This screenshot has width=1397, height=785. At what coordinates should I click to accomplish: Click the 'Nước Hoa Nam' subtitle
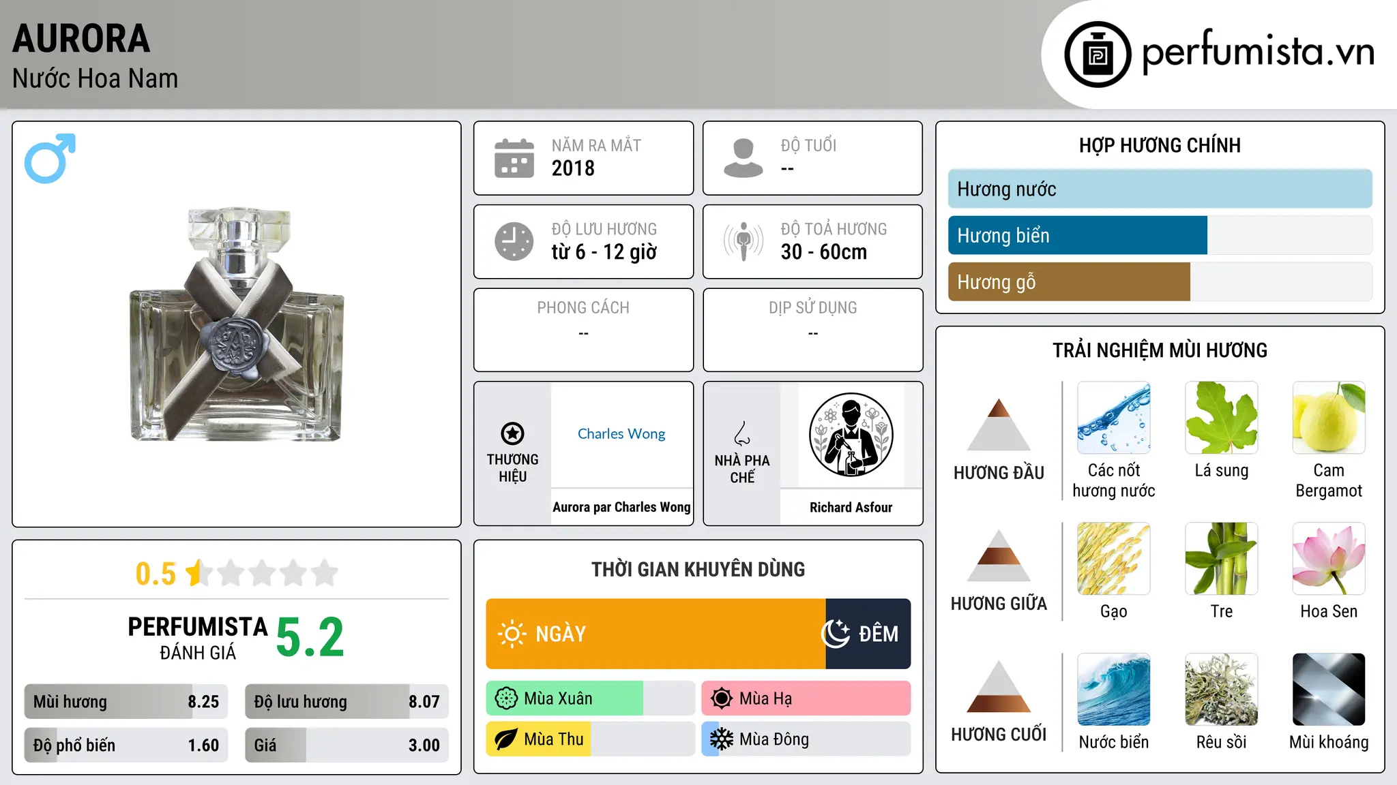(95, 78)
